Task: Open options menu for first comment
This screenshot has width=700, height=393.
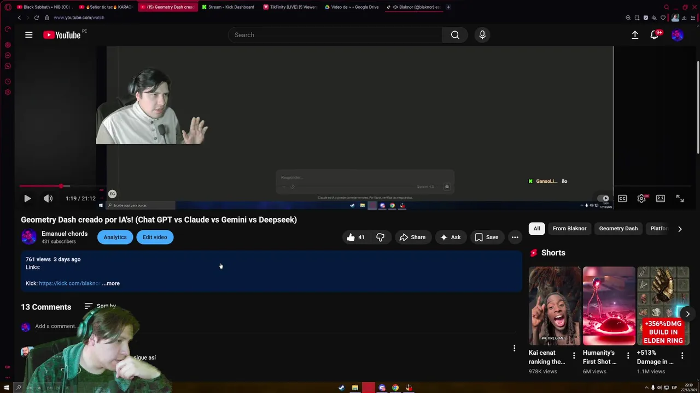Action: (514, 348)
